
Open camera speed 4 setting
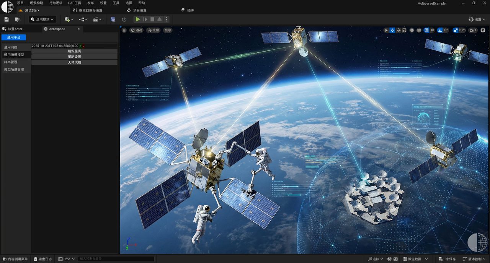click(474, 30)
